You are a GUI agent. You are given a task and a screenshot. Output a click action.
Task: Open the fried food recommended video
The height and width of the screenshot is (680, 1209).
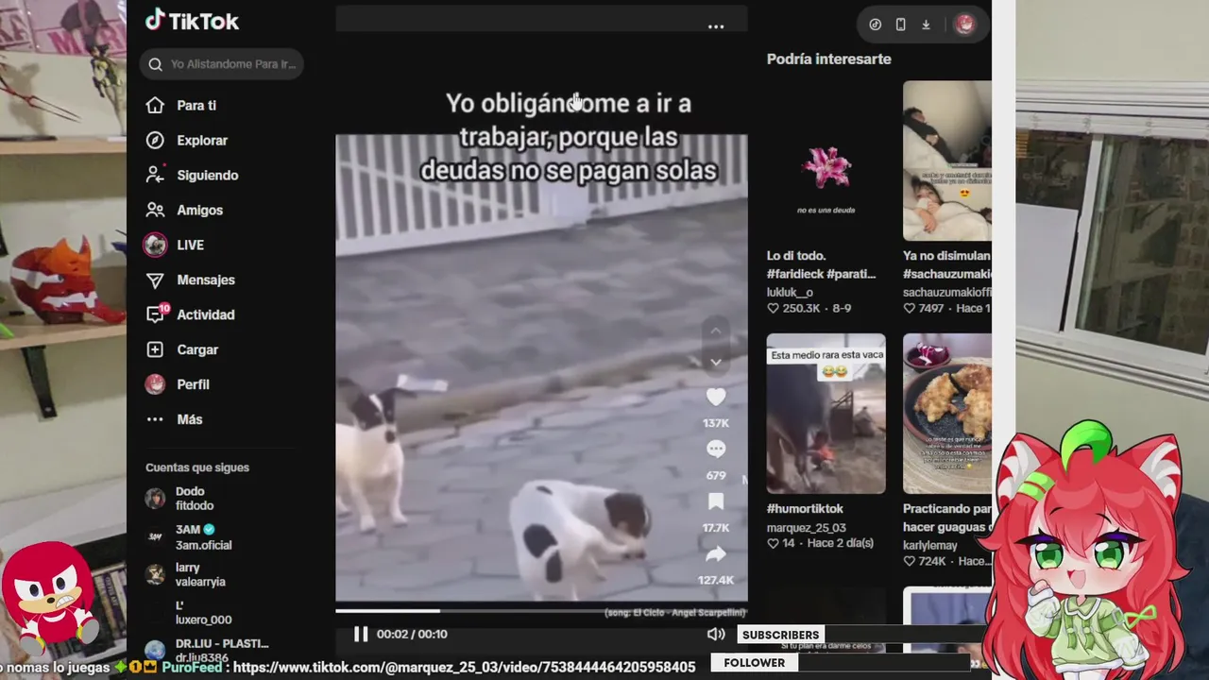(x=947, y=414)
